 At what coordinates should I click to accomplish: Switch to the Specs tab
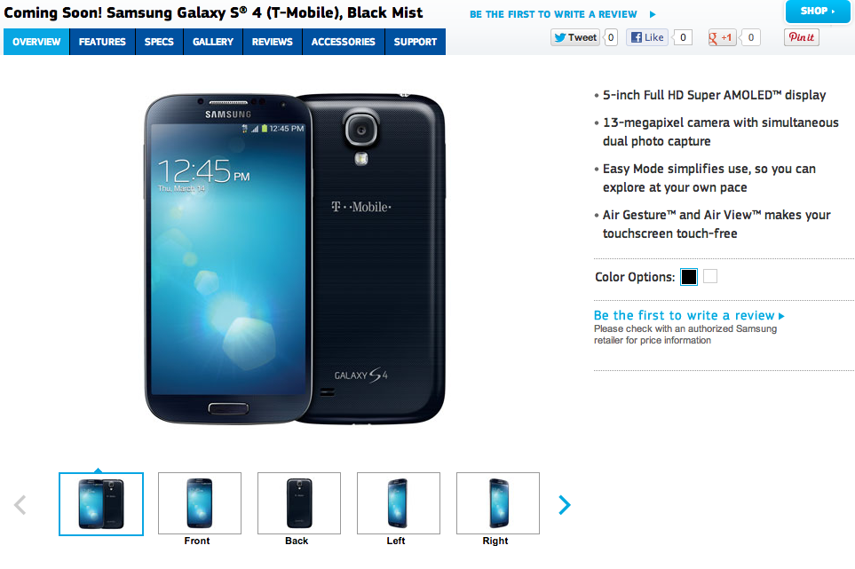tap(159, 42)
